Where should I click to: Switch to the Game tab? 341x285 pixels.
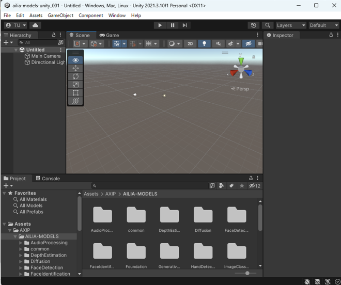pos(110,35)
